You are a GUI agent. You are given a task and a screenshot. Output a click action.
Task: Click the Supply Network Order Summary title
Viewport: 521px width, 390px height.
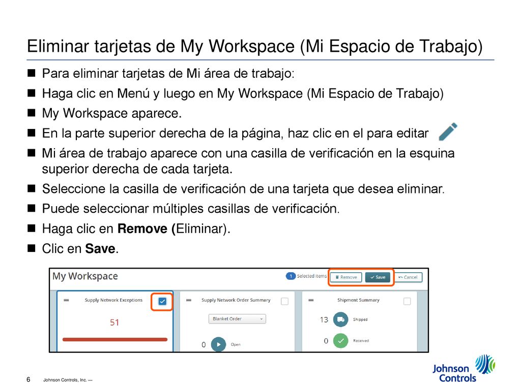(x=236, y=300)
